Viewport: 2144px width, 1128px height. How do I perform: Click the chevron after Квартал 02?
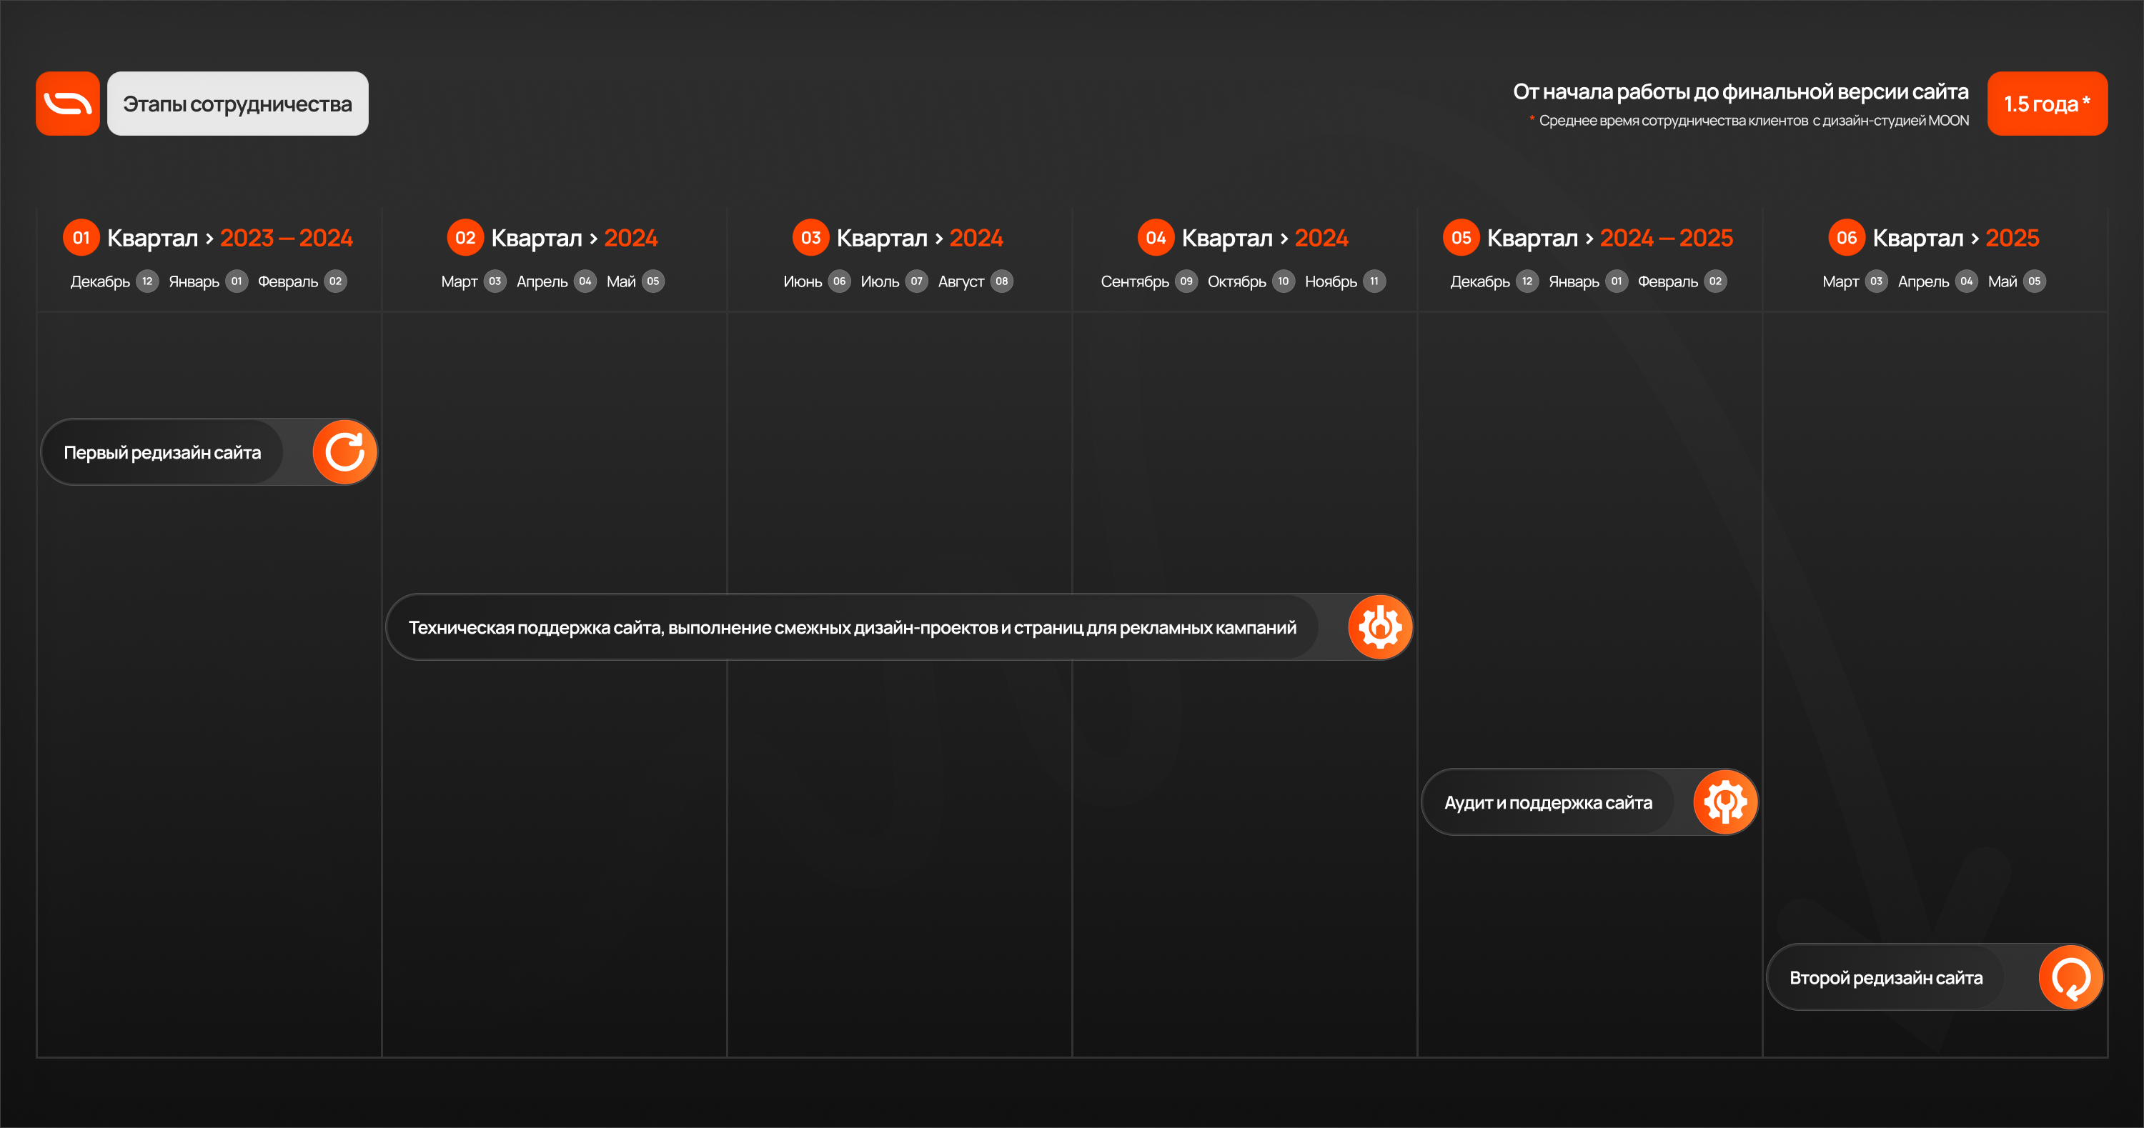tap(593, 239)
